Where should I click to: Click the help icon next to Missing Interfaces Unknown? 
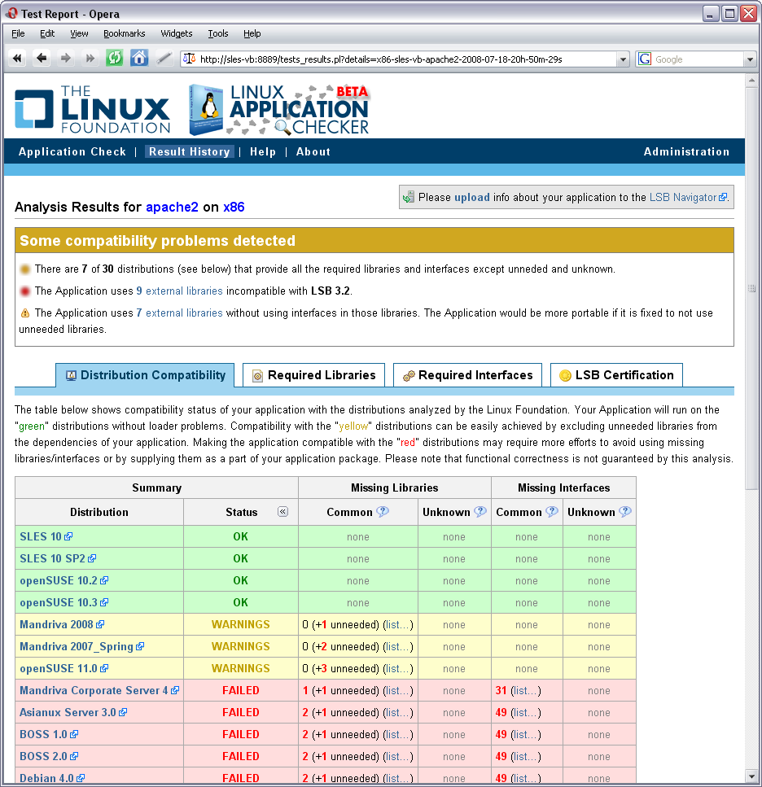[625, 511]
